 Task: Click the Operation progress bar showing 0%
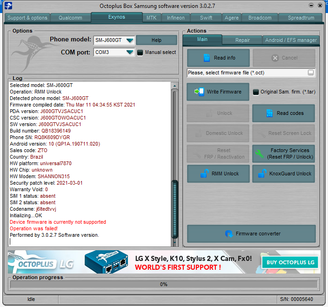(164, 284)
